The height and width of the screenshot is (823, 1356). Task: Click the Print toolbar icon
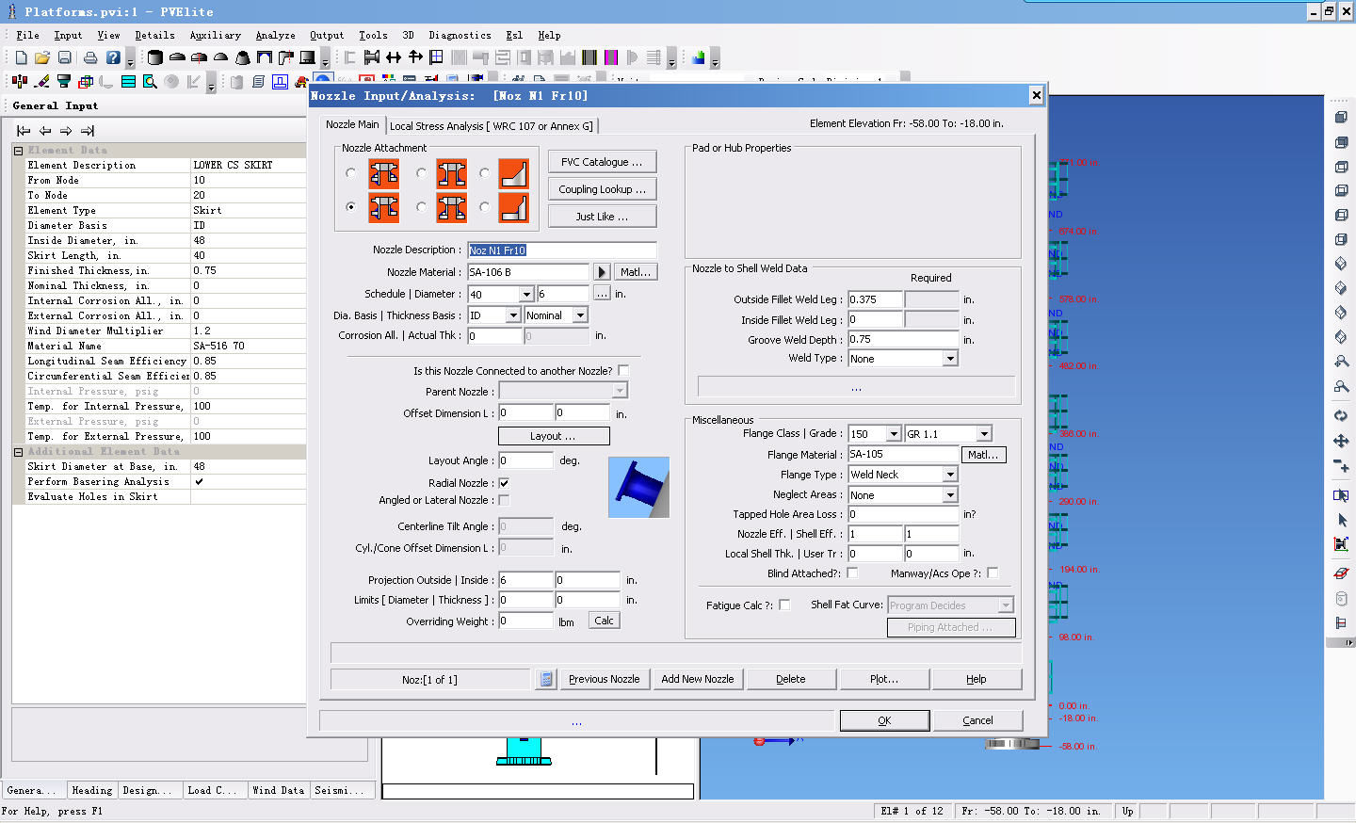(x=90, y=58)
